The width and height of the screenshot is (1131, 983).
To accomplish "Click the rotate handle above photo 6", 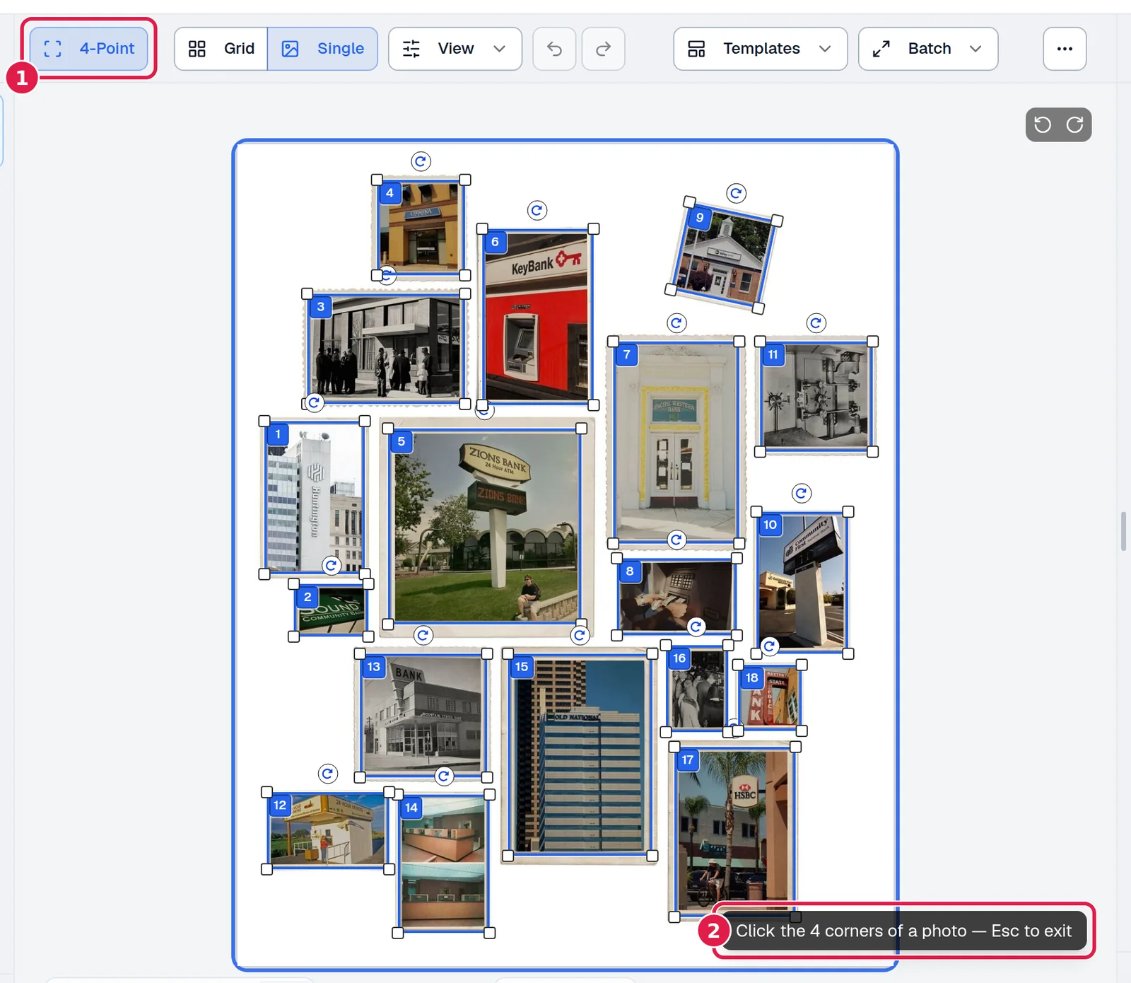I will [x=537, y=210].
